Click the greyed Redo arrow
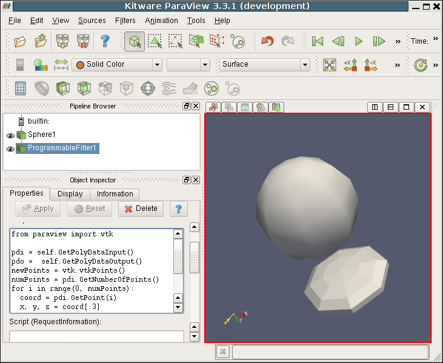Image resolution: width=443 pixels, height=363 pixels. [x=288, y=41]
